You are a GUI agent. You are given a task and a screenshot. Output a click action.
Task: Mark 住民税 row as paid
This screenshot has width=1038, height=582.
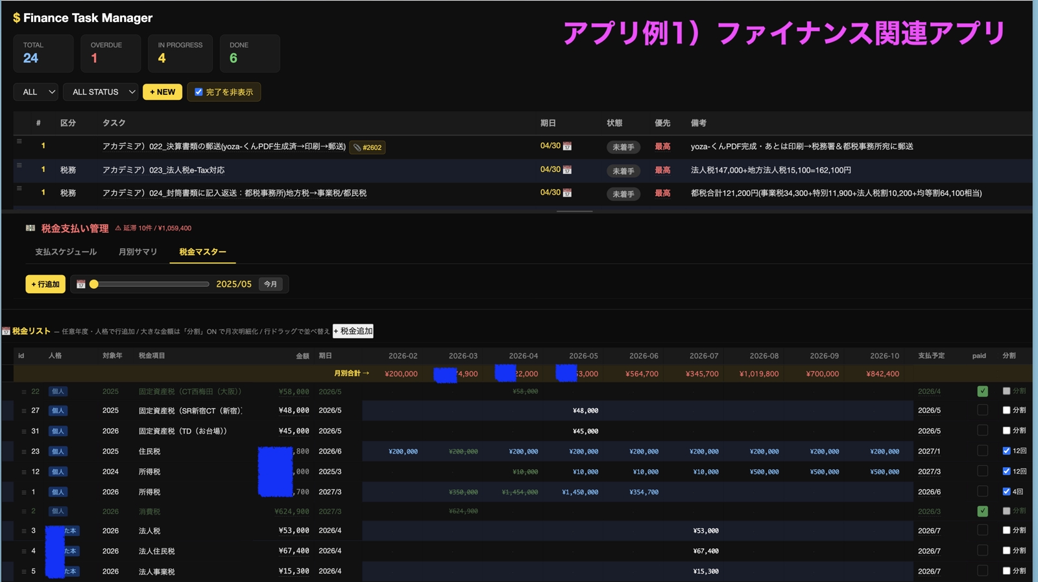pos(983,450)
